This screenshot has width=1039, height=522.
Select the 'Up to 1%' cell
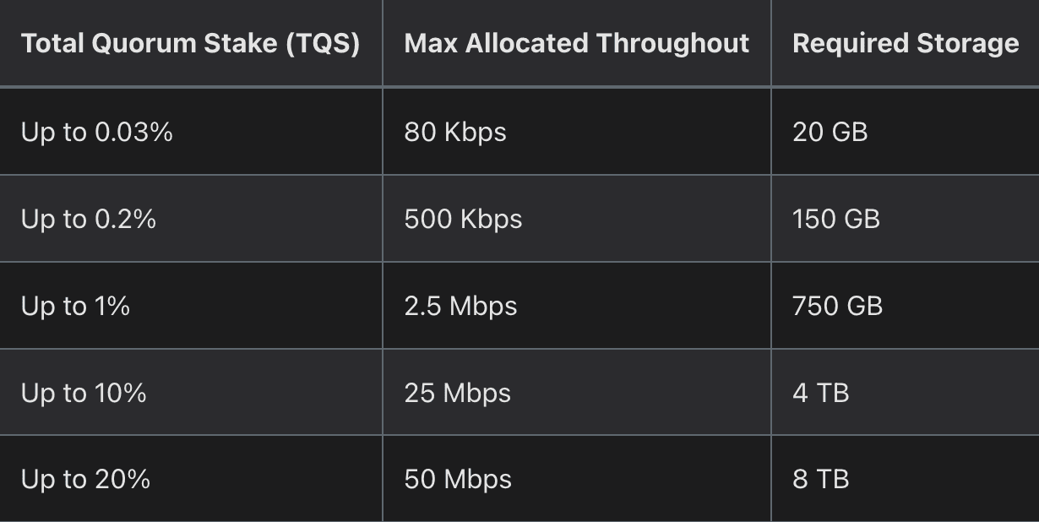pyautogui.click(x=75, y=306)
